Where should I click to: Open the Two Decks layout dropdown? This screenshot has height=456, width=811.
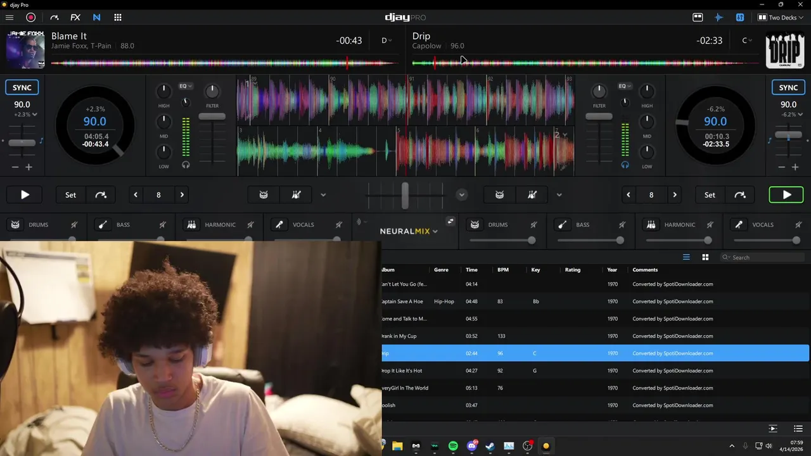point(781,17)
